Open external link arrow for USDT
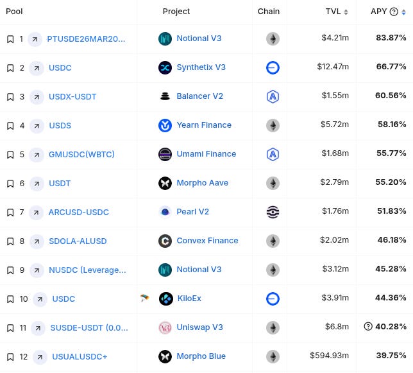Image resolution: width=413 pixels, height=373 pixels. click(x=37, y=184)
